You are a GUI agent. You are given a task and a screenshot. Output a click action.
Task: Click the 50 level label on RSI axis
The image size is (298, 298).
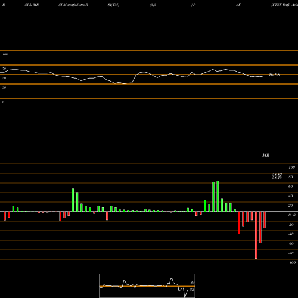(x=4, y=78)
